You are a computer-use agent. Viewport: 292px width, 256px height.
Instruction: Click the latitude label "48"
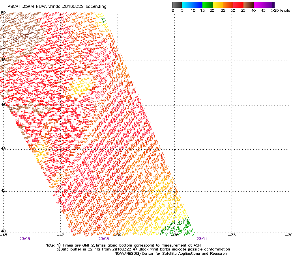[x=3, y=60]
